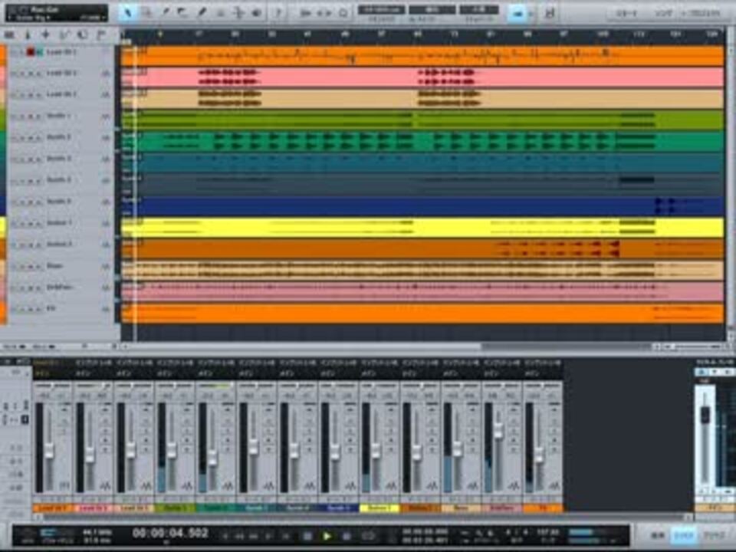Select the Paint pencil tool
736x552 pixels.
(x=202, y=13)
